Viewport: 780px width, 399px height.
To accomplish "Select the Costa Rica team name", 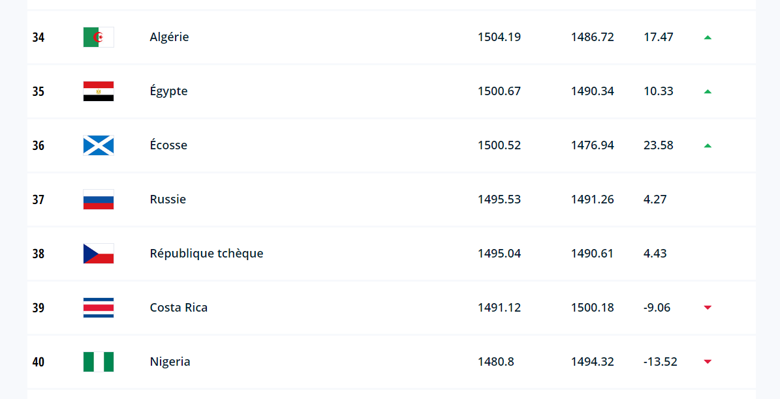I will coord(178,308).
